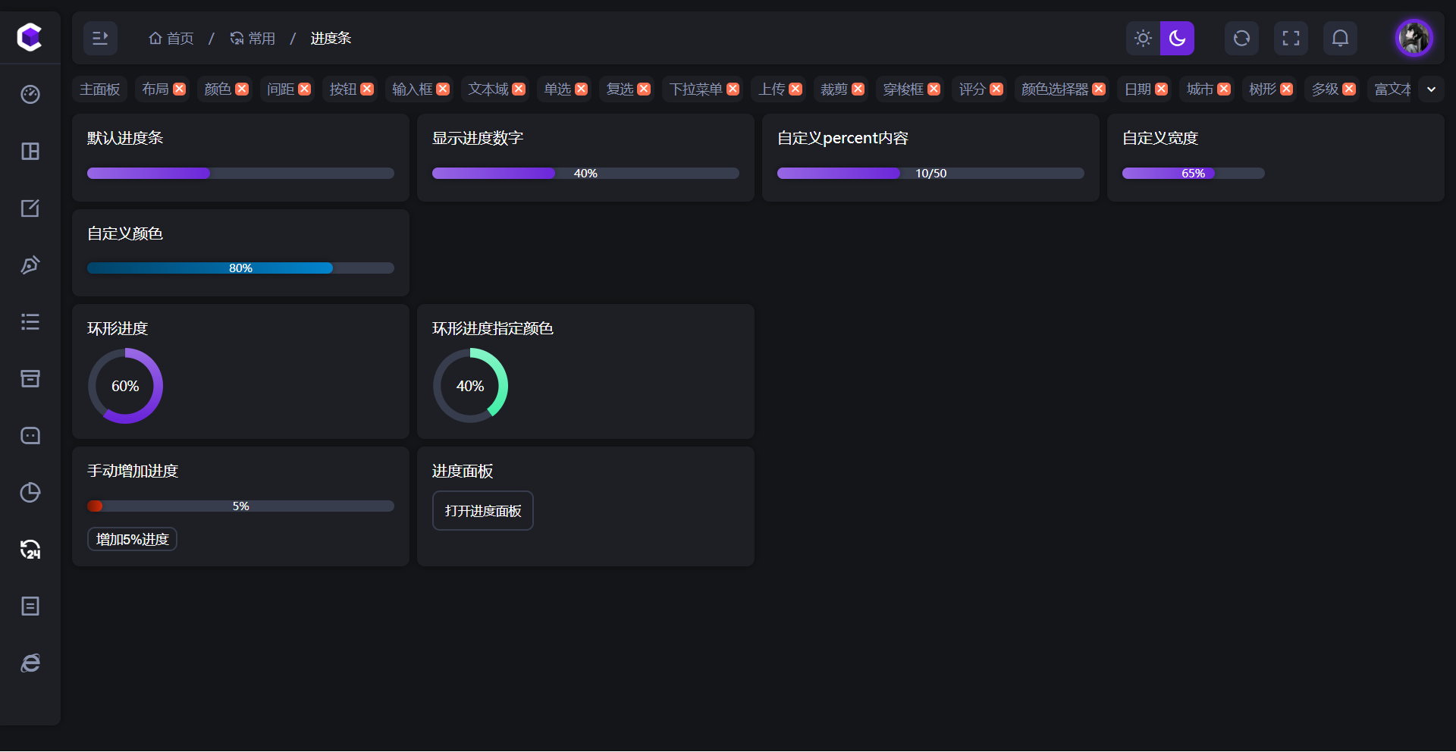This screenshot has width=1456, height=752.
Task: Open the dashboard gauge sidebar icon
Action: click(x=30, y=94)
